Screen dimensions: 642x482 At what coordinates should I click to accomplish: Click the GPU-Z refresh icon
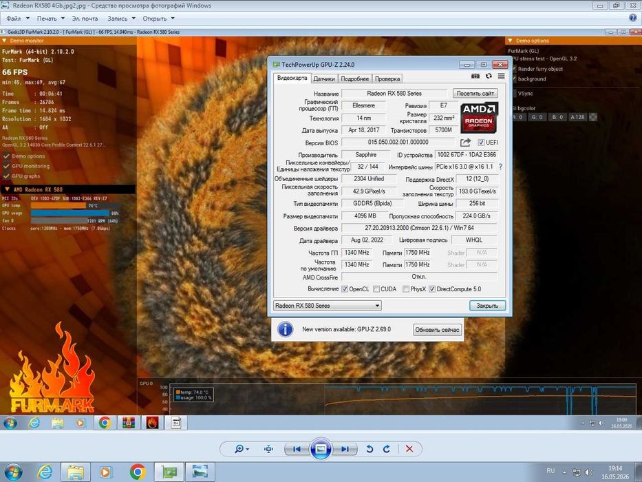click(x=489, y=76)
